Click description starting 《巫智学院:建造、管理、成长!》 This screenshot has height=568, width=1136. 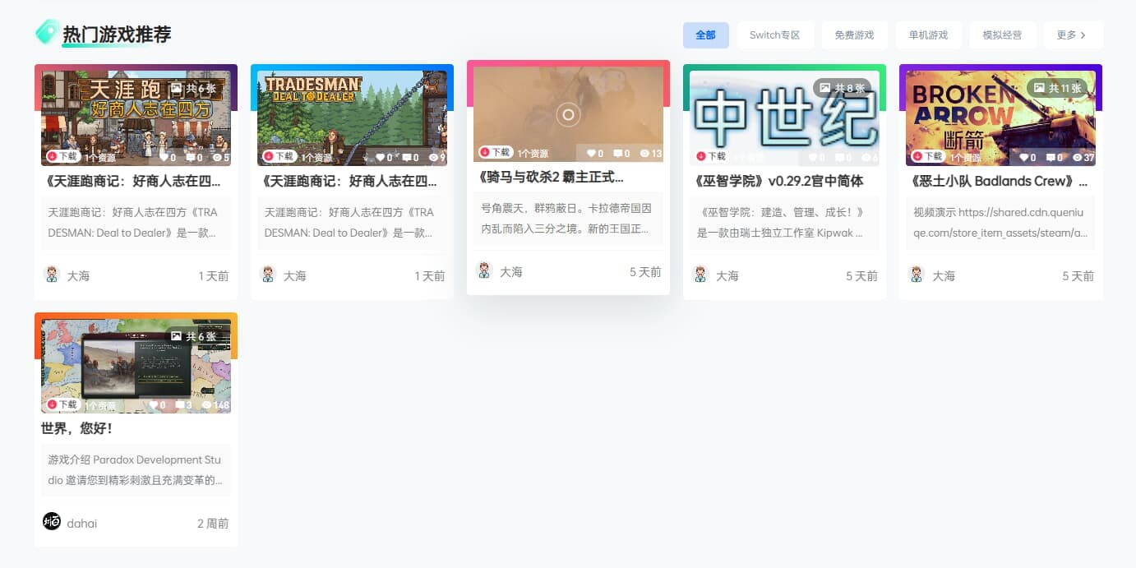pos(784,222)
